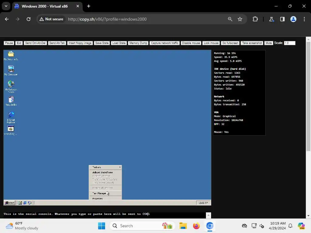
Task: Click into the serial console text area
Action: [104, 215]
